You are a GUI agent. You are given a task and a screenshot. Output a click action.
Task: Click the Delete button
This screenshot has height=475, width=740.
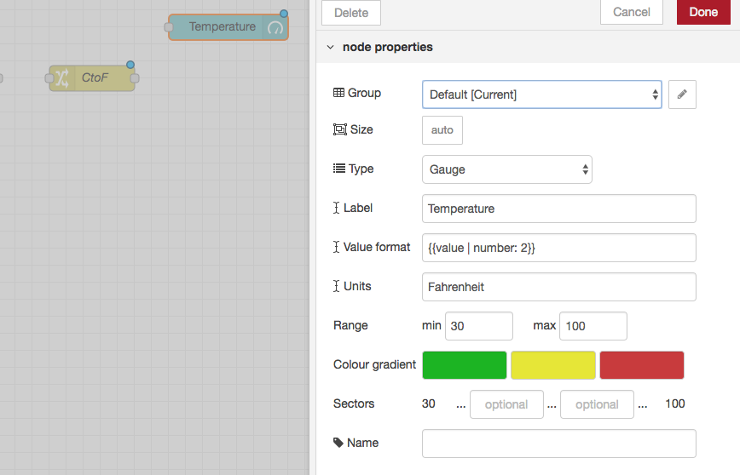click(x=351, y=13)
